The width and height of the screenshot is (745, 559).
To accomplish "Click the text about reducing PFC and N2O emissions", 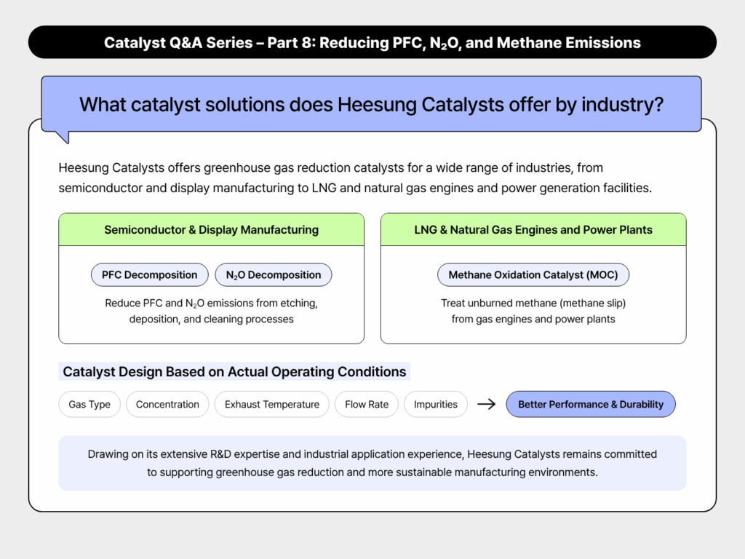I will pos(212,311).
